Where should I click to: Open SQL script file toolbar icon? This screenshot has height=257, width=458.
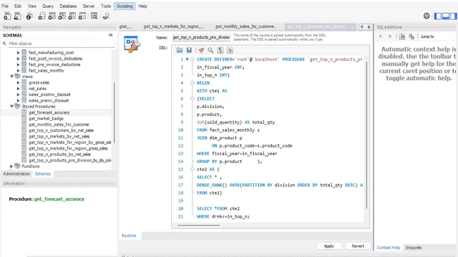pyautogui.click(x=18, y=16)
